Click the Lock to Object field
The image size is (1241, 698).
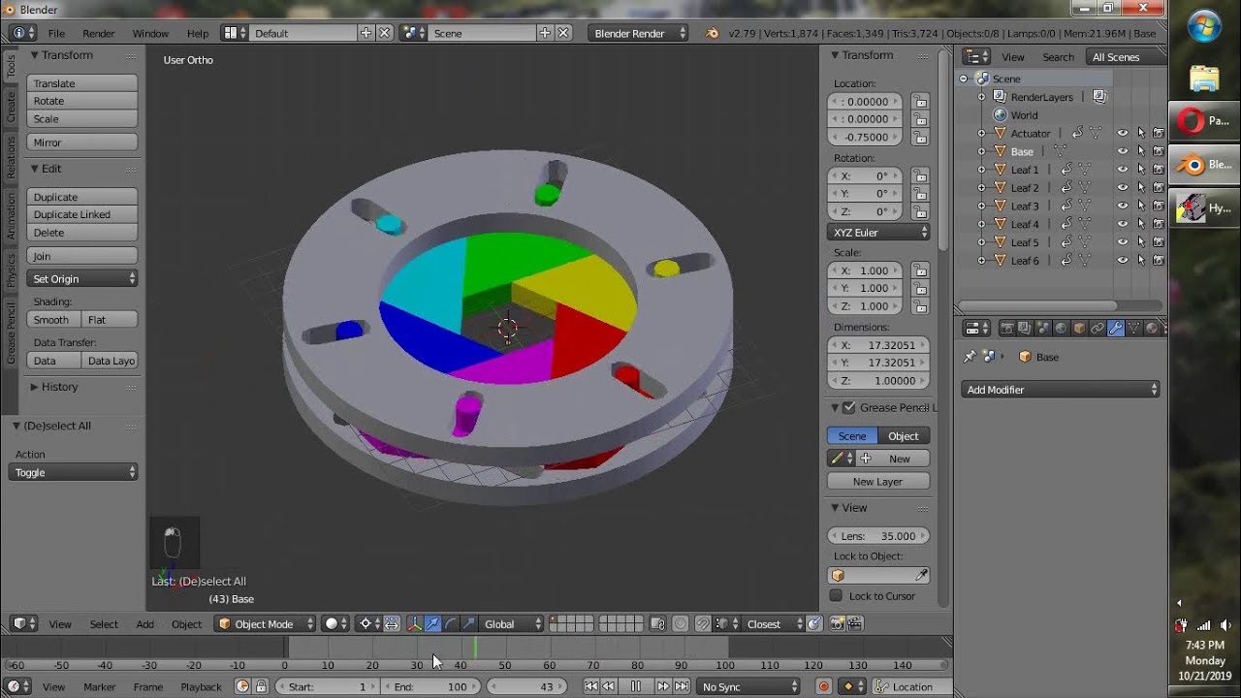878,576
